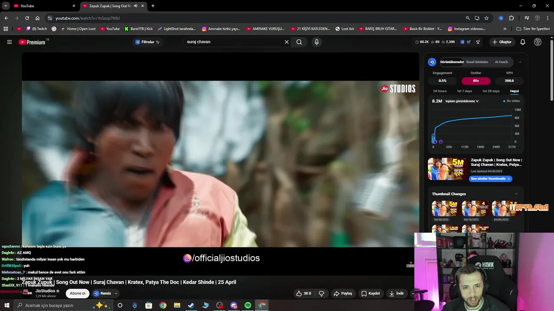The image size is (554, 311).
Task: Open the vidIQ list icon beside stats
Action: (x=469, y=42)
